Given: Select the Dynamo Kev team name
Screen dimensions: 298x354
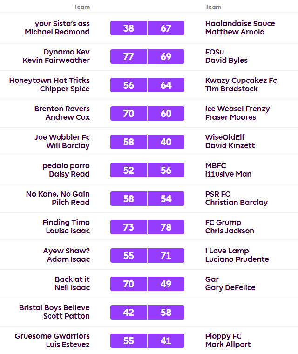Looking at the screenshot, I should point(67,52).
